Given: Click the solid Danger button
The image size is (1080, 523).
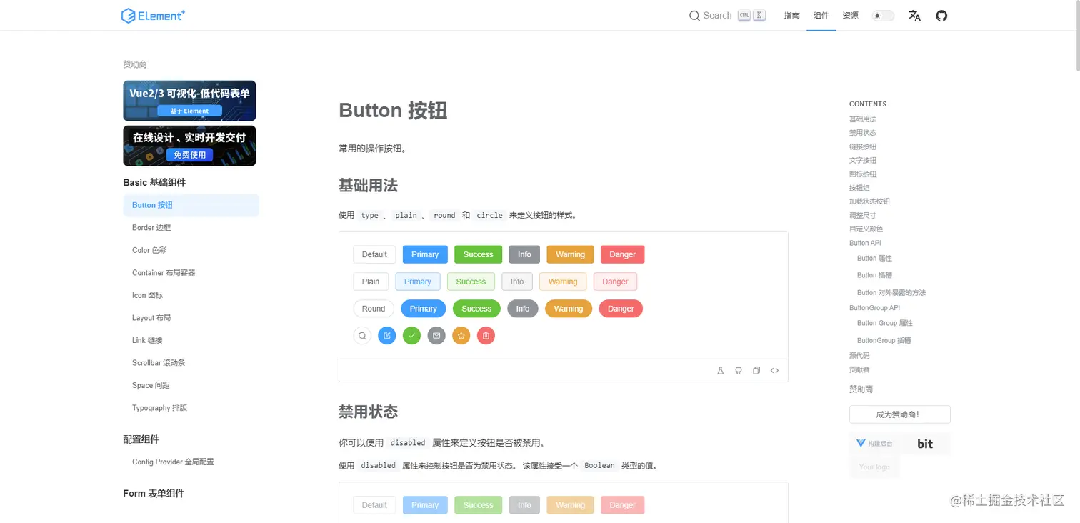Looking at the screenshot, I should tap(622, 254).
